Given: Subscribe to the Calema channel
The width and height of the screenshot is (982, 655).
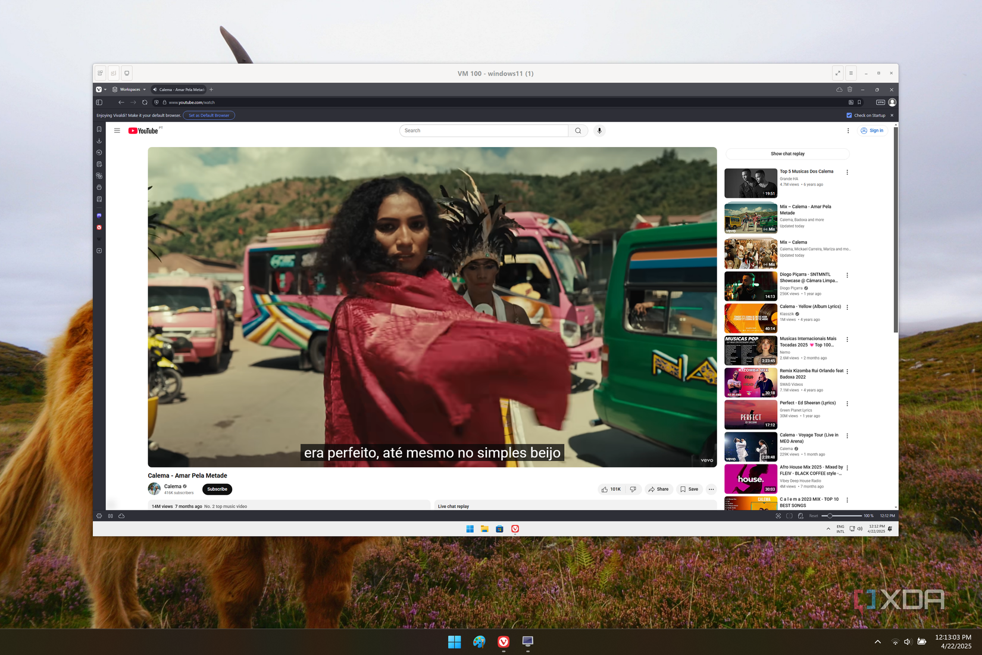Looking at the screenshot, I should [217, 489].
